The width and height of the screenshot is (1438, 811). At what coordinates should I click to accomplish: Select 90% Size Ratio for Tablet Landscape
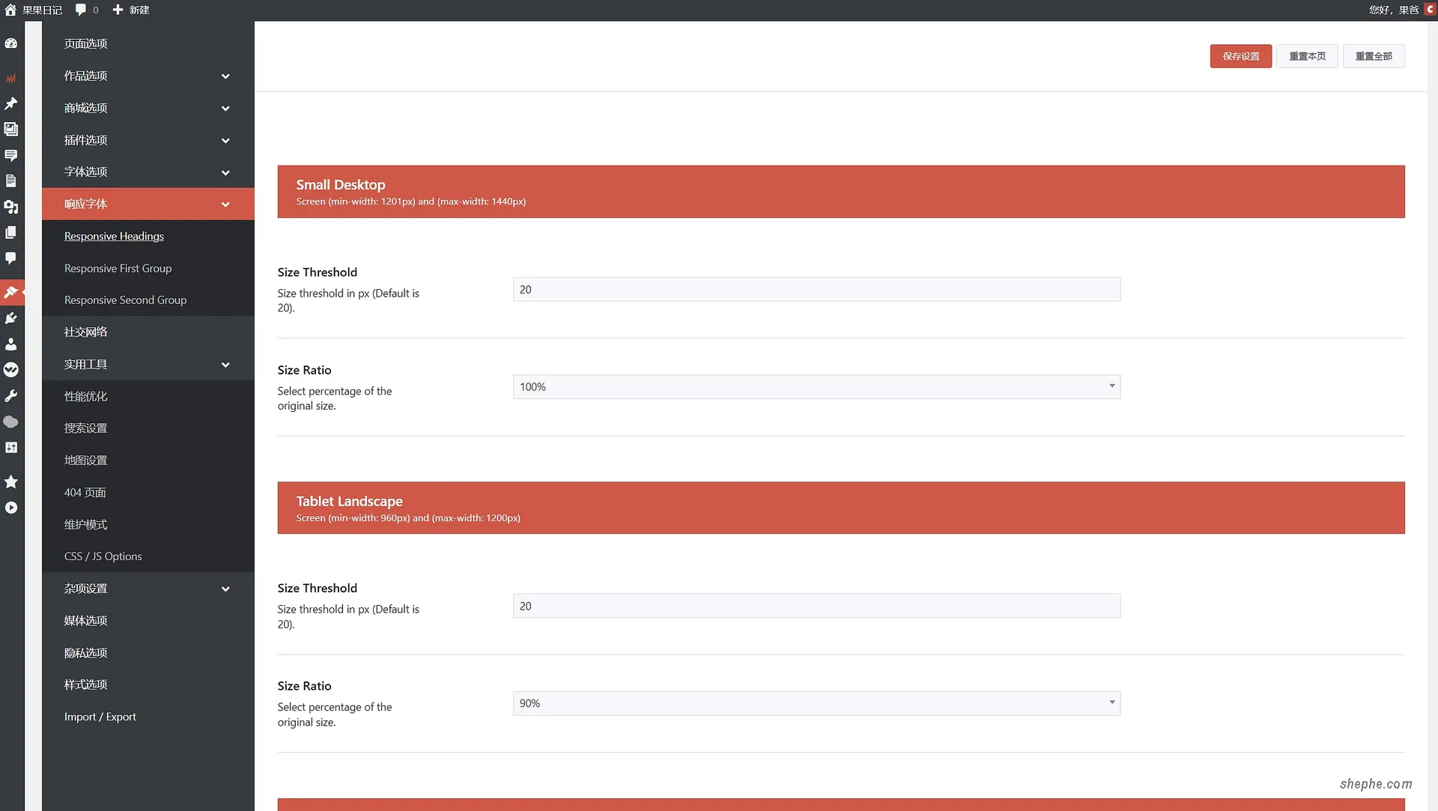tap(816, 702)
